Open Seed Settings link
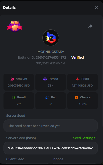The height and width of the screenshot is (165, 103). point(84,138)
